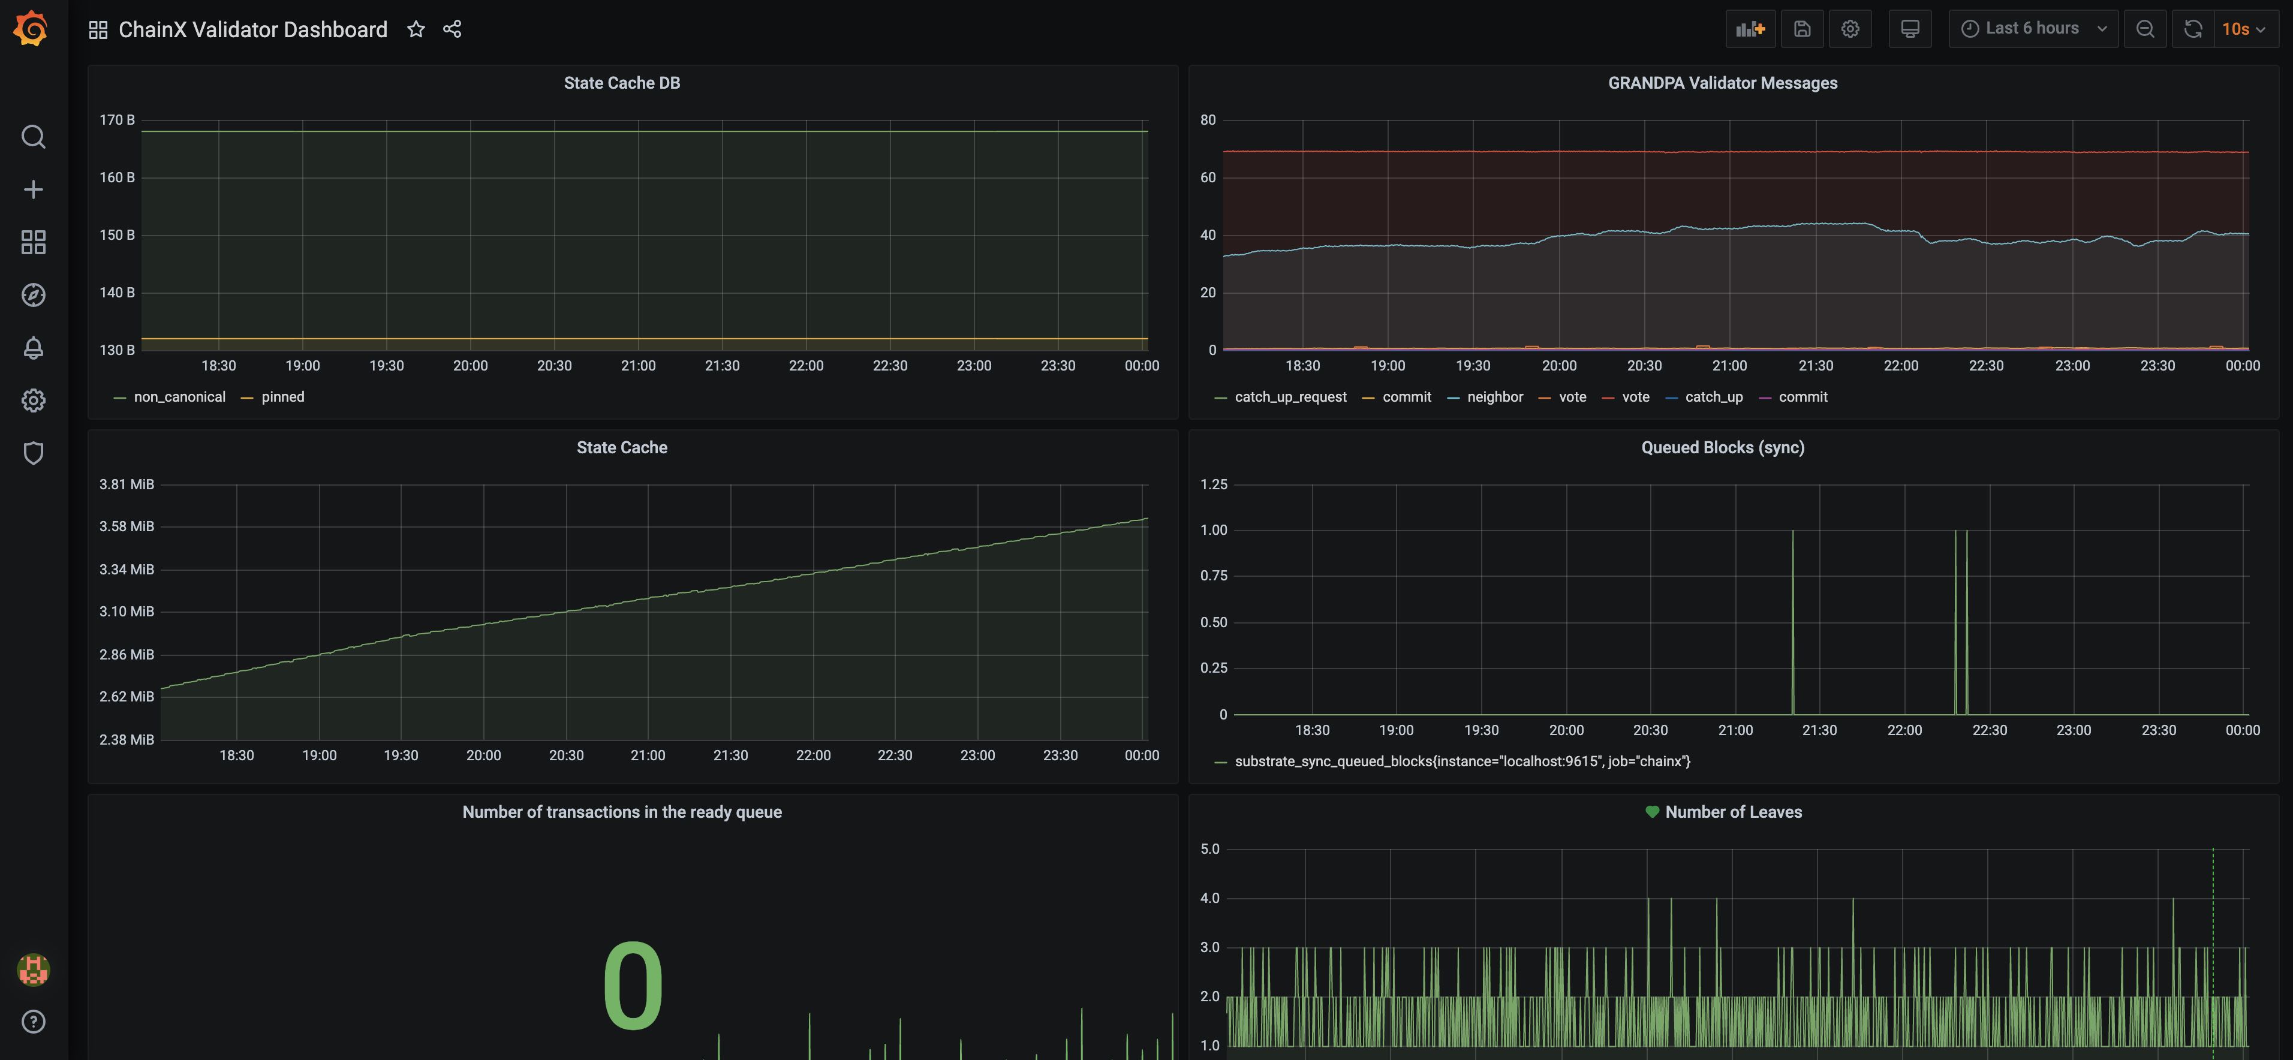Image resolution: width=2293 pixels, height=1060 pixels.
Task: Click the Save dashboard button
Action: click(x=1802, y=29)
